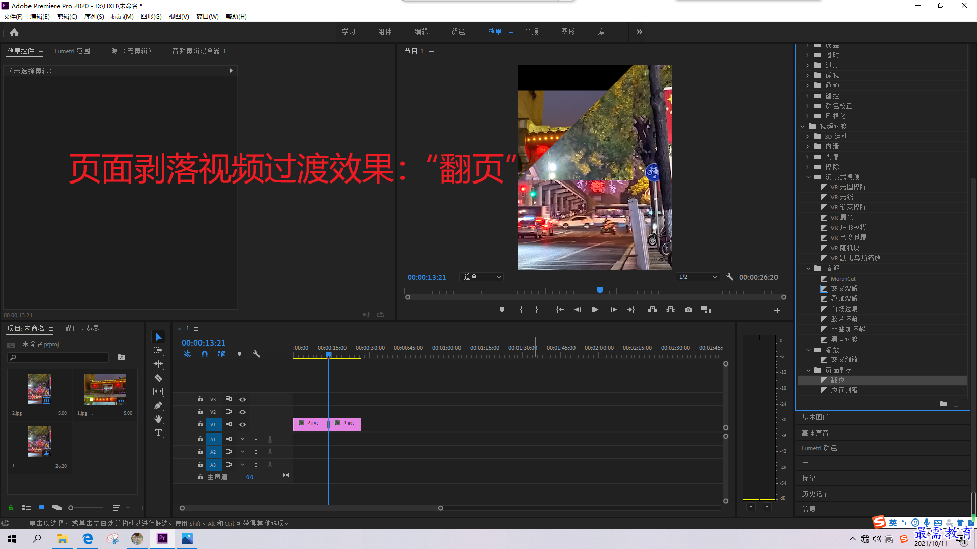Go to Out point
The image size is (977, 549).
tap(630, 310)
